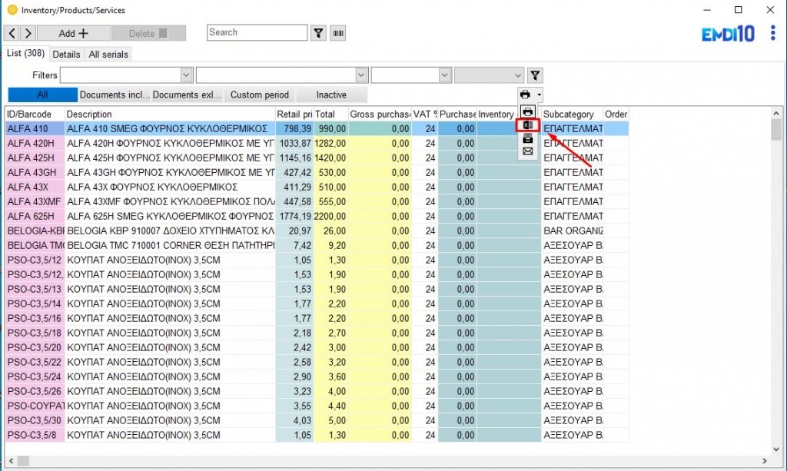Click the vertical scrollbar down arrow
Screen dimensions: 787x471
(x=776, y=449)
